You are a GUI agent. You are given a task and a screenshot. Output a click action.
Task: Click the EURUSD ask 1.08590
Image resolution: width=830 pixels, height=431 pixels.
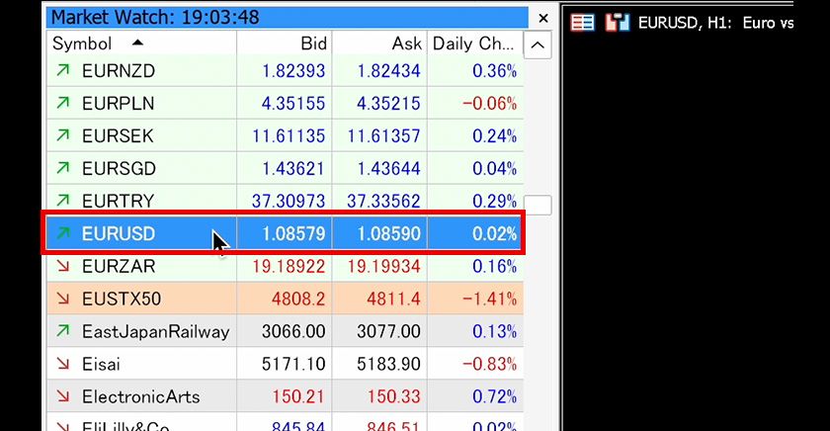click(388, 233)
